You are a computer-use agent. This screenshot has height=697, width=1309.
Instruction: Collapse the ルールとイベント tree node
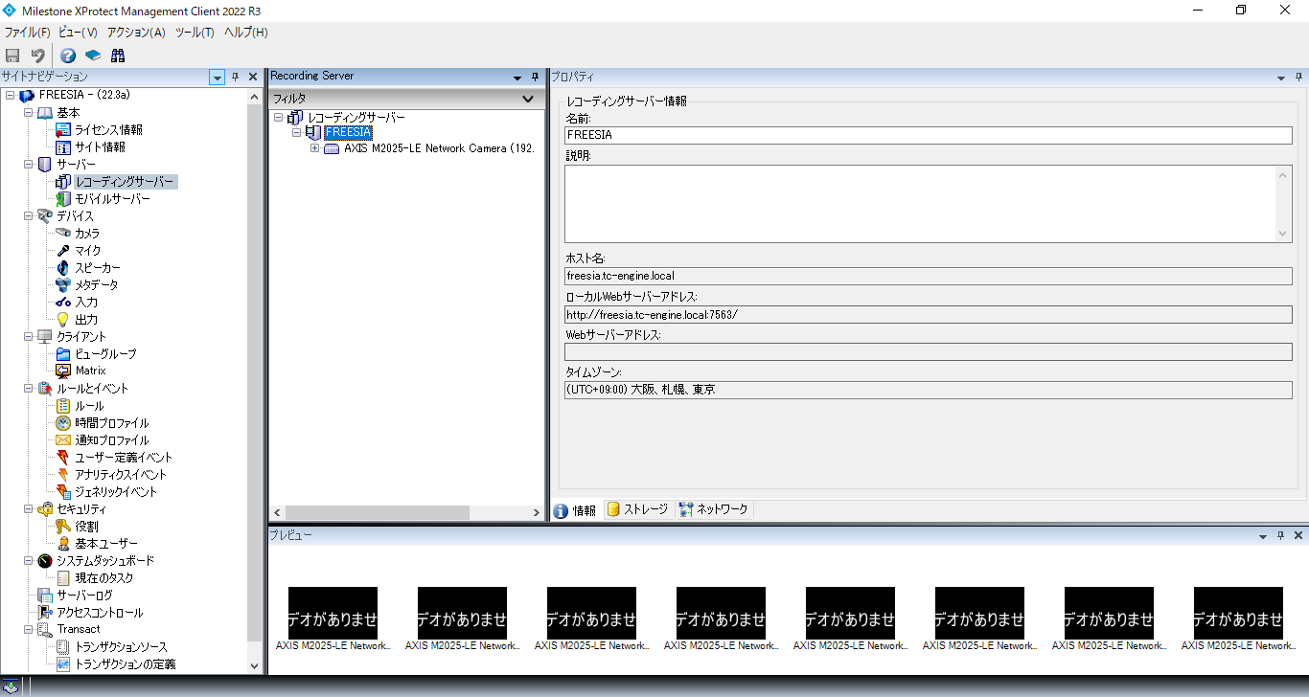pyautogui.click(x=29, y=389)
